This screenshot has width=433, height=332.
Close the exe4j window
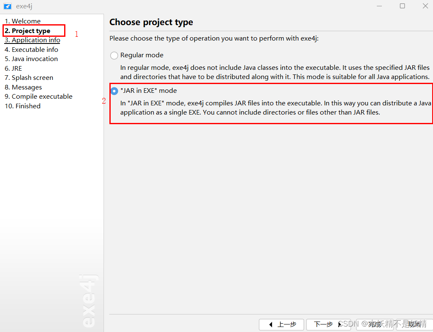coord(425,6)
